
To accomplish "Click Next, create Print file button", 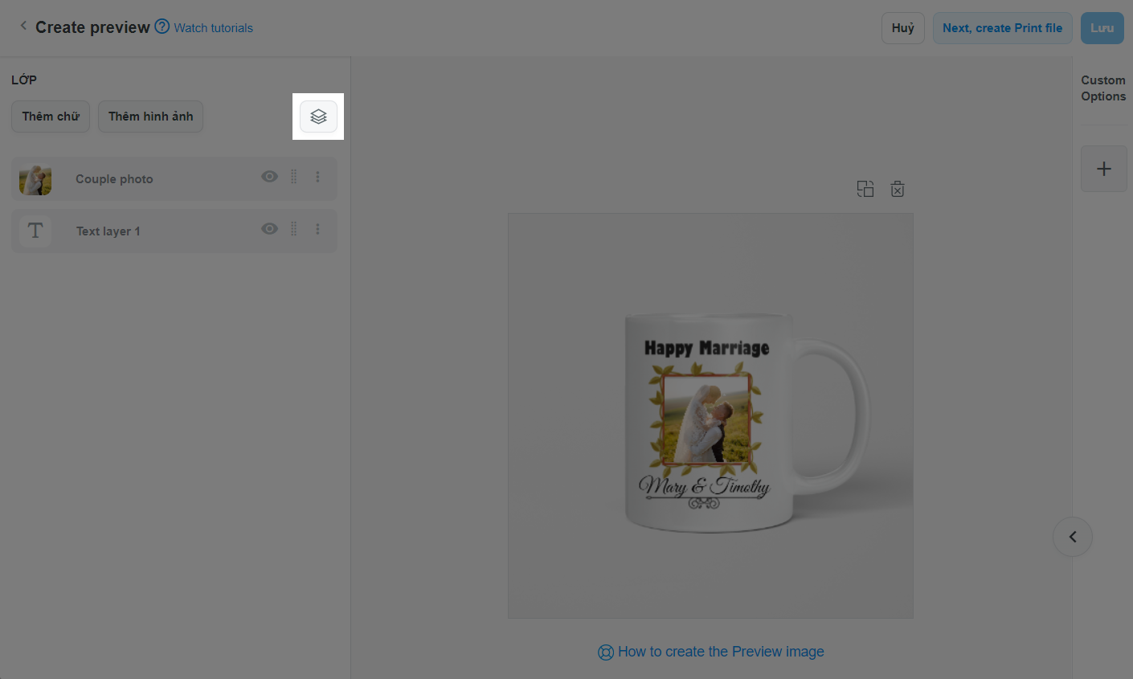I will coord(1002,28).
